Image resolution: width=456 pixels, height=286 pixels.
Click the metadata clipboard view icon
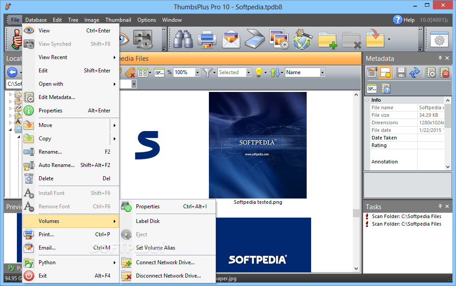(x=372, y=72)
